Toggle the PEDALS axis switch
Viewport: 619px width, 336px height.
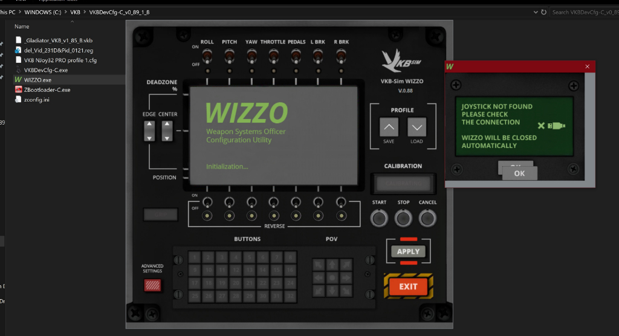click(296, 56)
